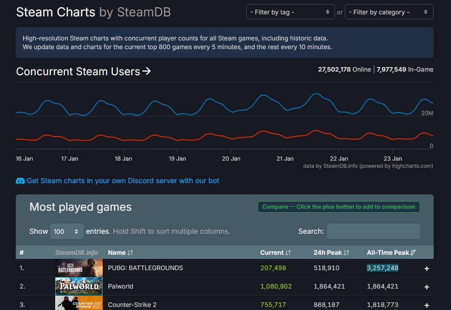Click the 21 Jan date on chart axis
451x310 pixels.
coord(285,159)
